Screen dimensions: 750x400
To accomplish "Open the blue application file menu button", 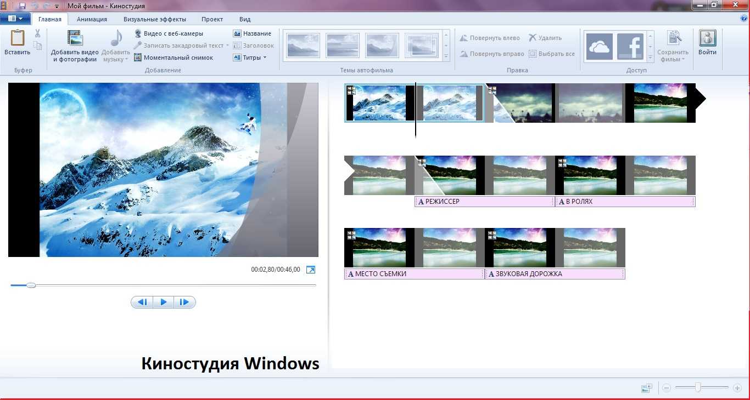I will 15,19.
